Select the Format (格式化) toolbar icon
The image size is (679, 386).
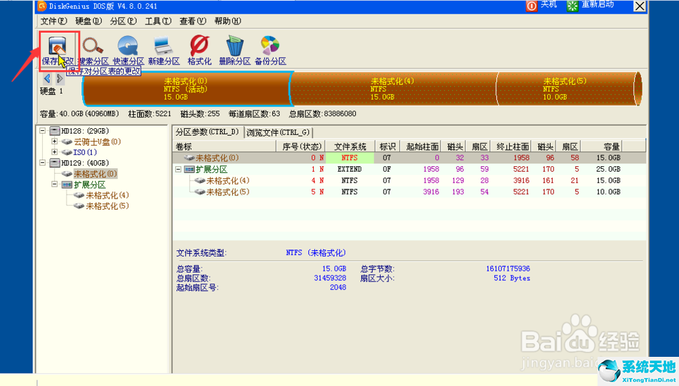tap(199, 46)
